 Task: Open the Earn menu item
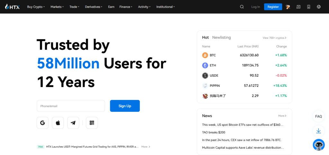111,7
